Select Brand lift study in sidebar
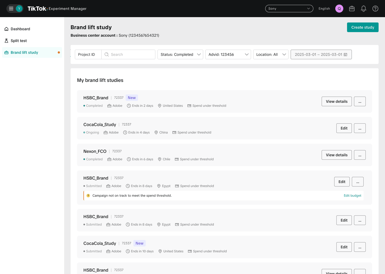This screenshot has height=274, width=385. click(32, 52)
